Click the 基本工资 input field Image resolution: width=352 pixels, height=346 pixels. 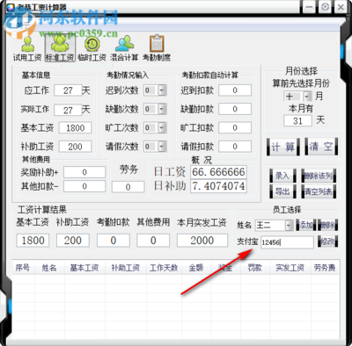[75, 128]
